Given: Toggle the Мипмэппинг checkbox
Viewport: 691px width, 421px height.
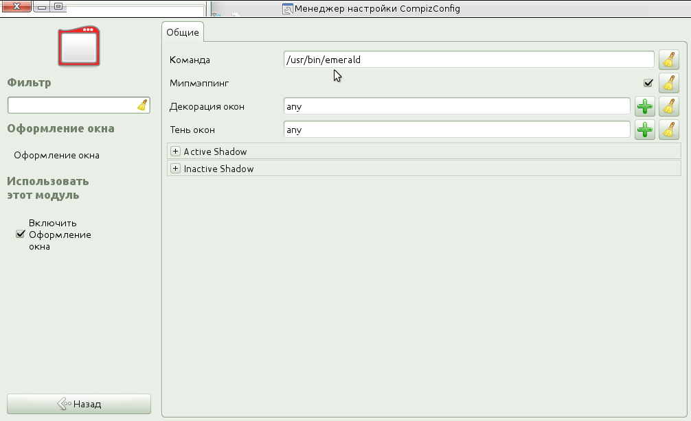Looking at the screenshot, I should pos(648,83).
